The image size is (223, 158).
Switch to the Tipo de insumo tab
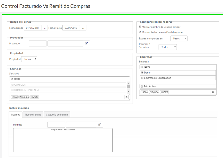tap(33, 115)
